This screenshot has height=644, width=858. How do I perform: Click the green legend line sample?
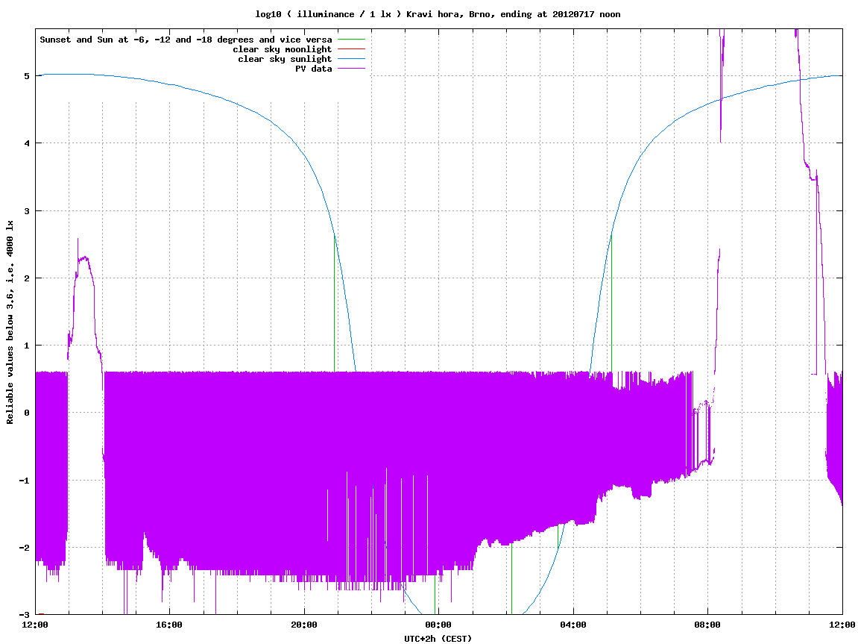point(351,40)
